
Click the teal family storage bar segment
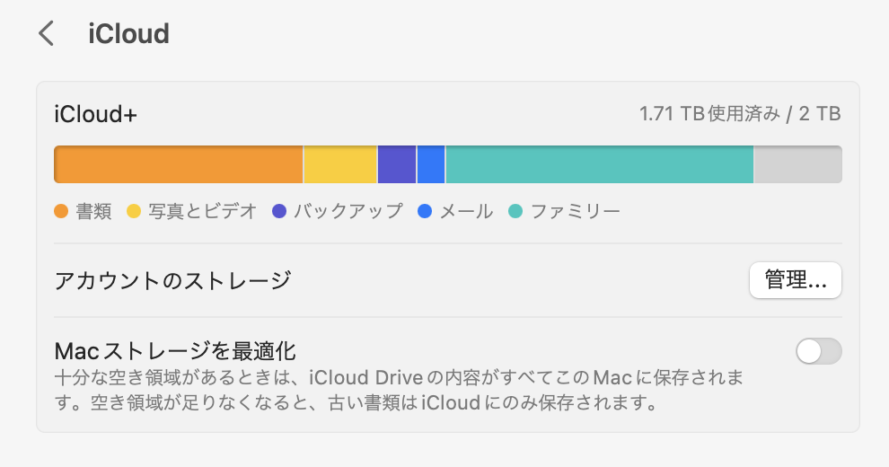[599, 164]
